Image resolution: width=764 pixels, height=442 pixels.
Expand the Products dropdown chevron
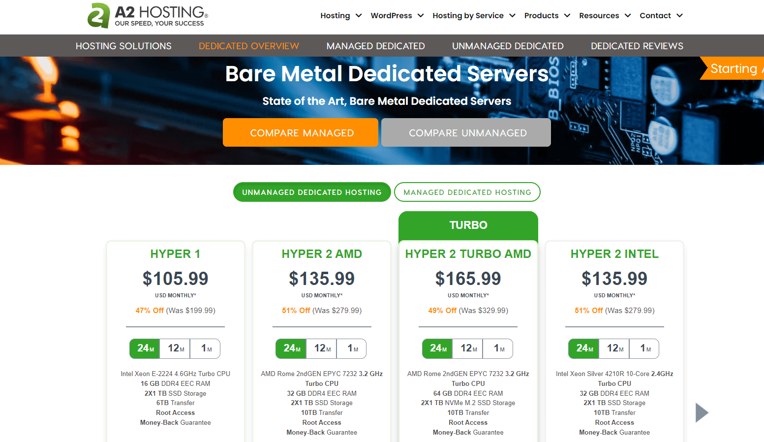point(567,16)
